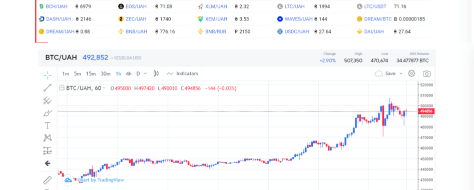
Task: Click the LTC/USDT coin icon
Action: click(359, 6)
